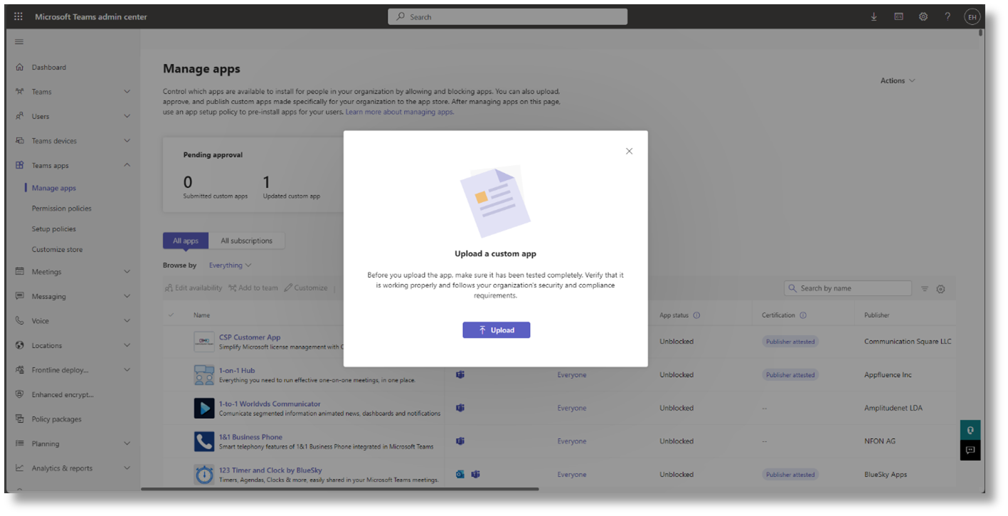This screenshot has height=516, width=1008.
Task: Click the Frontline deployment icon
Action: tap(20, 370)
